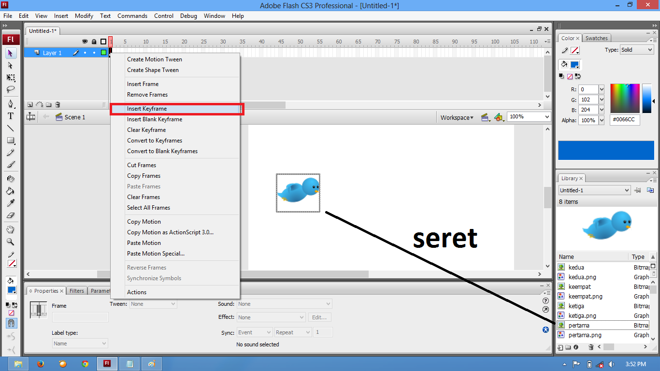Click Insert Layer Folder icon
The image size is (660, 371).
click(49, 104)
